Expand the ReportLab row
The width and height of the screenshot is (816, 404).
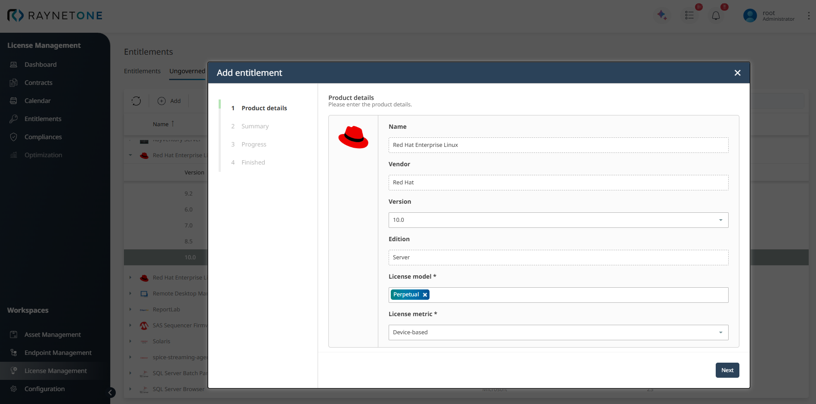[130, 310]
